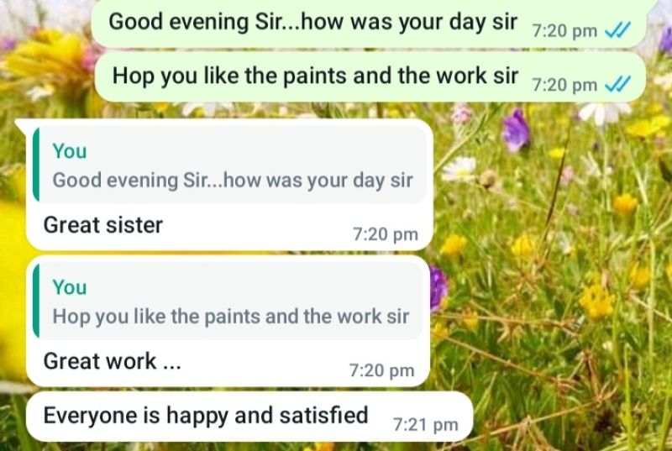Tap double-check read receipt on 'Hop you like' message

617,84
